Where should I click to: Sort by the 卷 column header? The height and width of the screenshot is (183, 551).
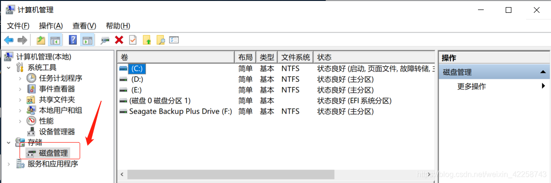coord(176,57)
